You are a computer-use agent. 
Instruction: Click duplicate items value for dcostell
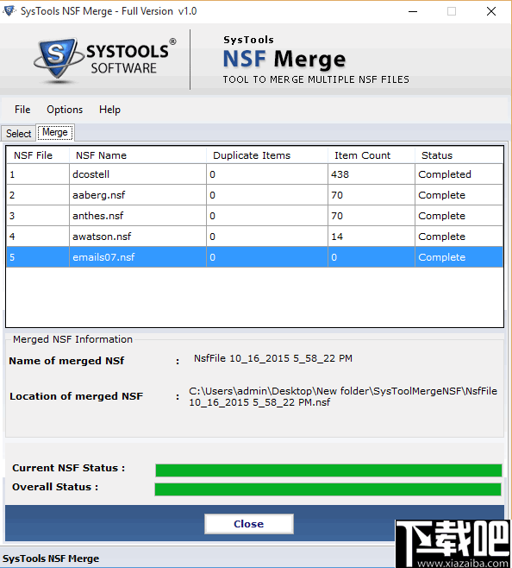click(267, 174)
